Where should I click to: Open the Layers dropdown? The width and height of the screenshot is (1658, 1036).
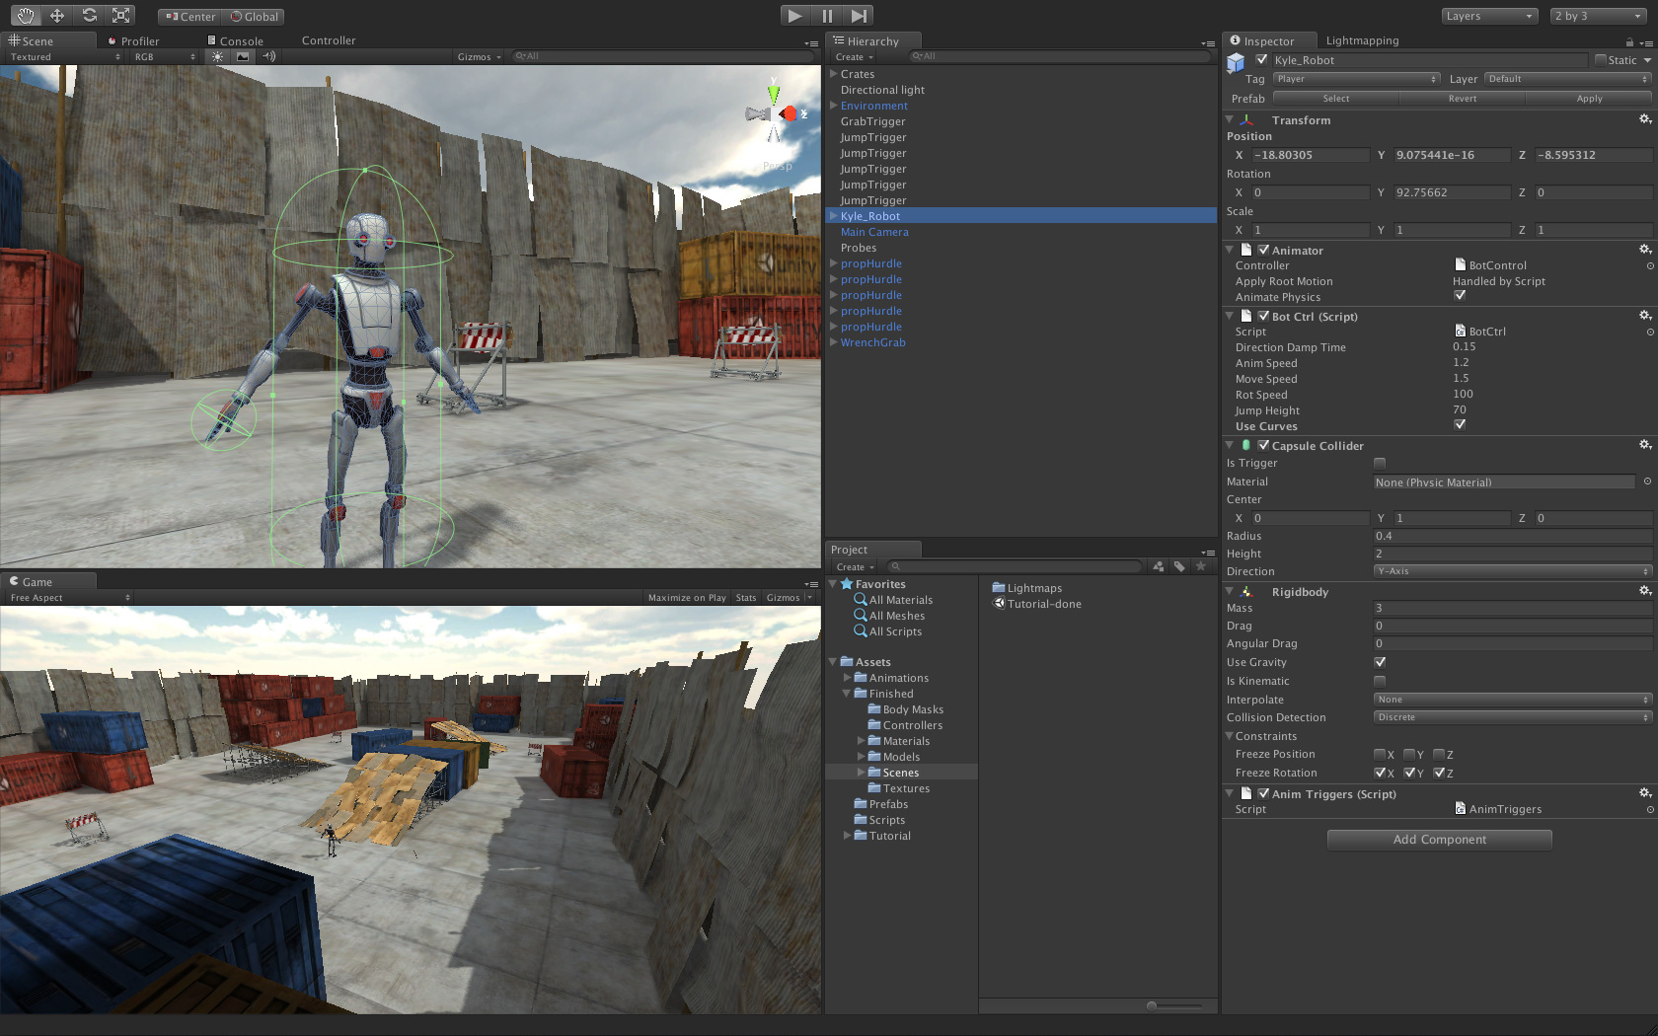pyautogui.click(x=1489, y=16)
